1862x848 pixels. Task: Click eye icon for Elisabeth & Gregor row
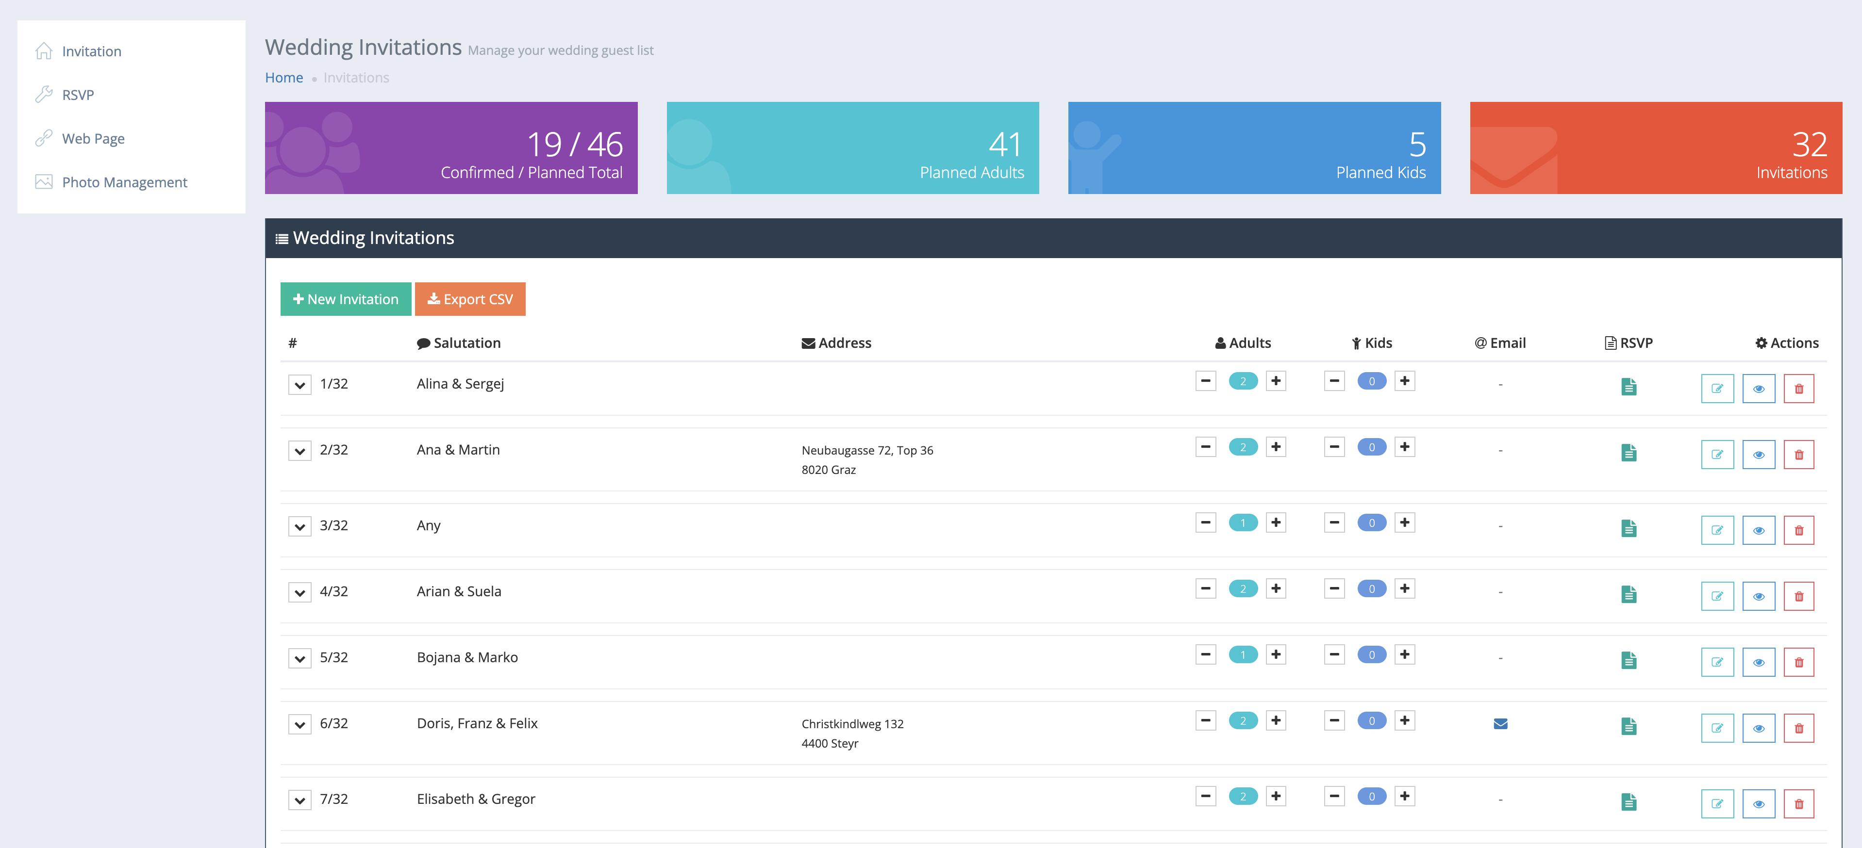(1758, 804)
